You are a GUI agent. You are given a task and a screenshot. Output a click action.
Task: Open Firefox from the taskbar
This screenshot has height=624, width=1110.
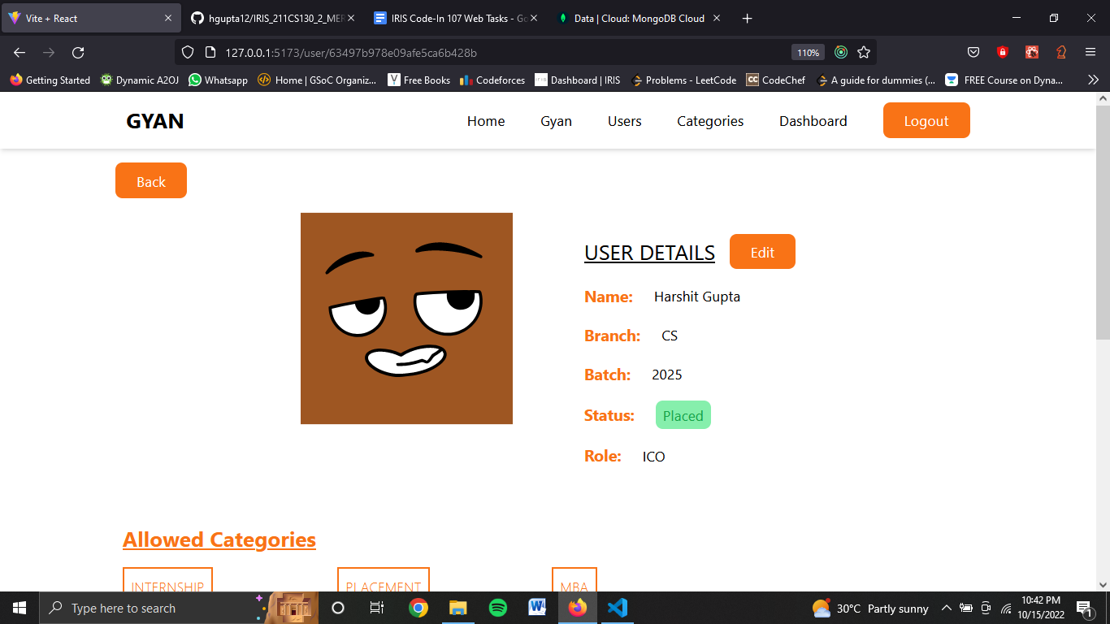(578, 608)
